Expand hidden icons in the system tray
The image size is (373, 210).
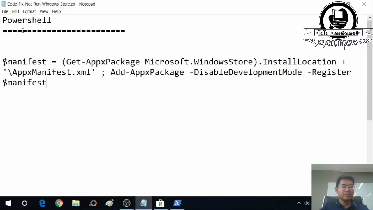299,203
